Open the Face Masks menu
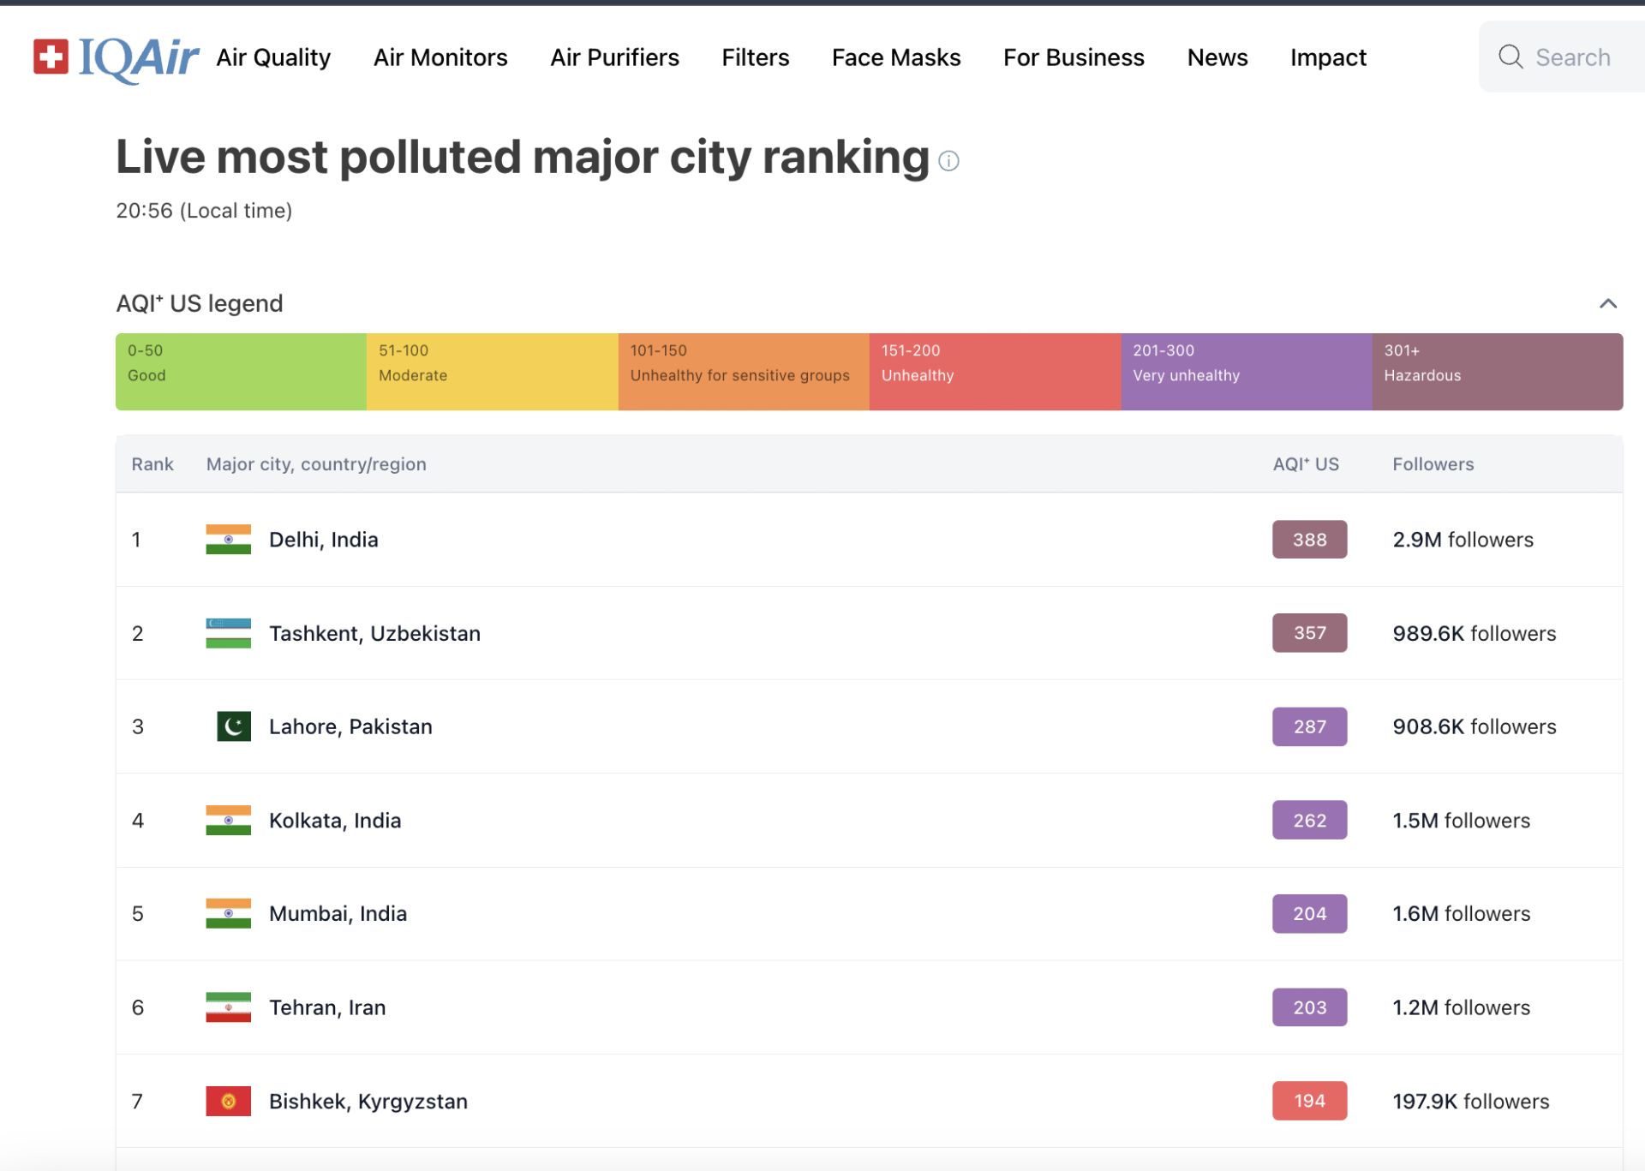Screen dimensions: 1645x1171 click(896, 57)
